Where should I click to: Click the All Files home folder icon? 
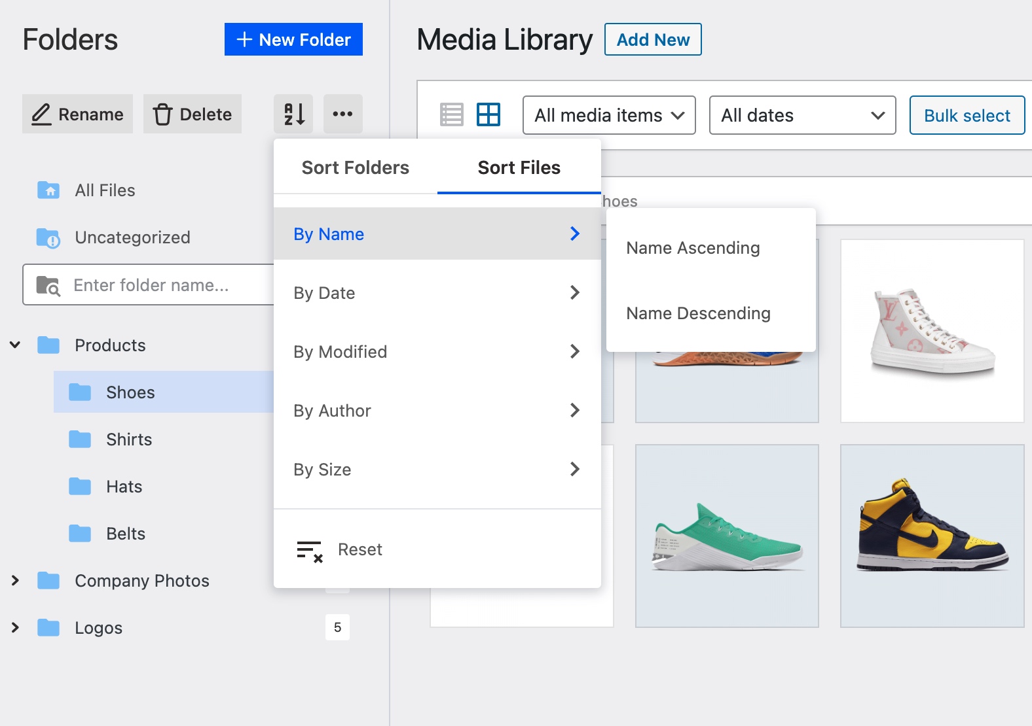click(x=48, y=190)
